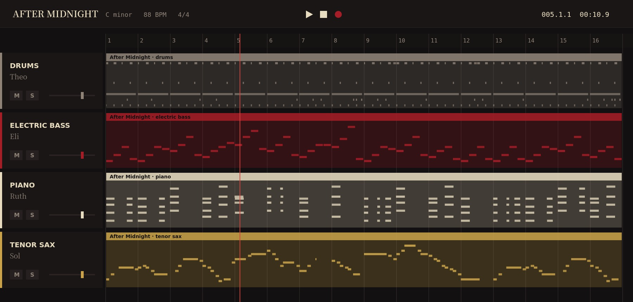Click the player name 'Ruth'
This screenshot has height=302, width=633.
(x=18, y=196)
